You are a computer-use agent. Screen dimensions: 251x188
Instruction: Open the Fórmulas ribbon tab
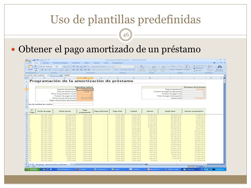76,63
